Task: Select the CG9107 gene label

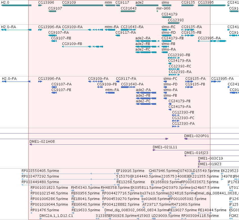Action: point(55,8)
